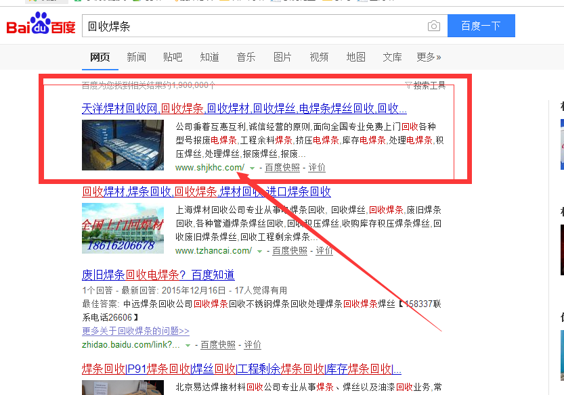Click the Baidu logo

tap(41, 26)
